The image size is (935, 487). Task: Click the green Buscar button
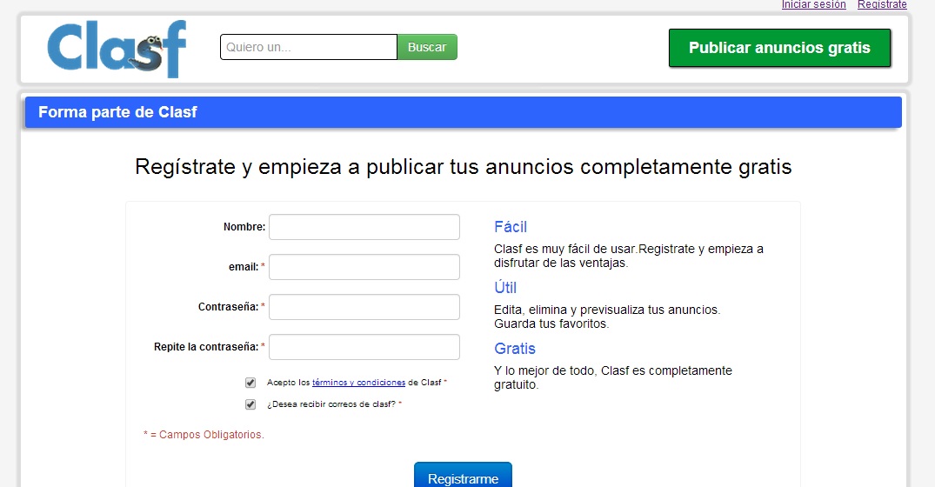click(x=427, y=47)
